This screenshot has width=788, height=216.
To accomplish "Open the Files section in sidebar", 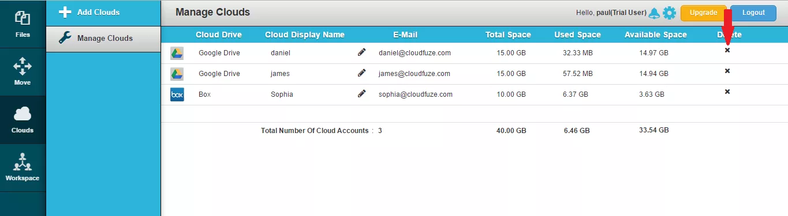I will point(23,24).
